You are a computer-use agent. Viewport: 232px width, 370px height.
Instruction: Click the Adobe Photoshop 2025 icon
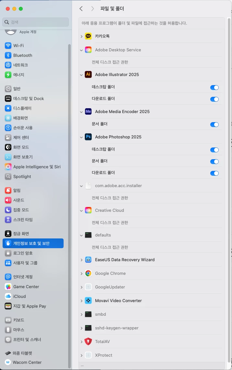pos(88,137)
